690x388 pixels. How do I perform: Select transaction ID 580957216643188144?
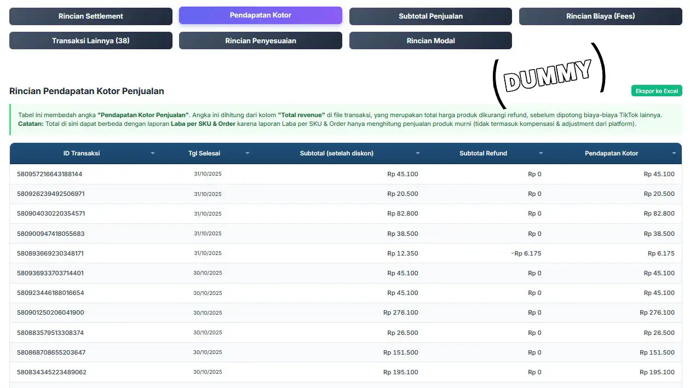click(50, 174)
